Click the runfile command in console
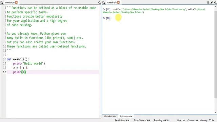 point(154,11)
